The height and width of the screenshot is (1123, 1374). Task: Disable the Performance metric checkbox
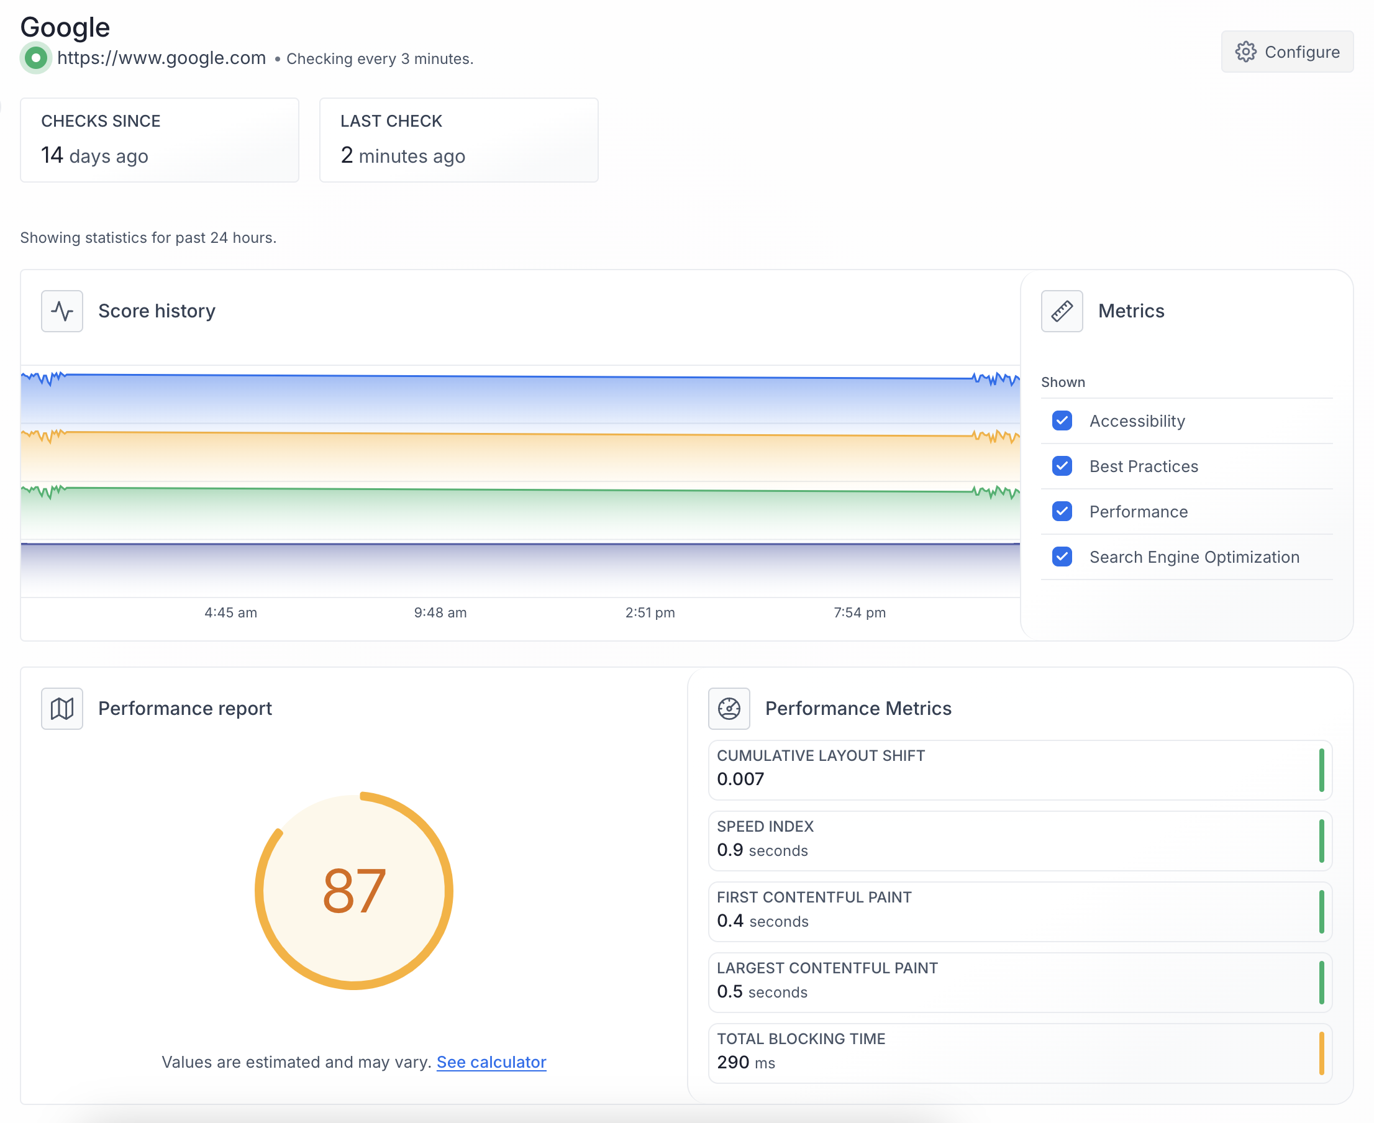(1062, 511)
